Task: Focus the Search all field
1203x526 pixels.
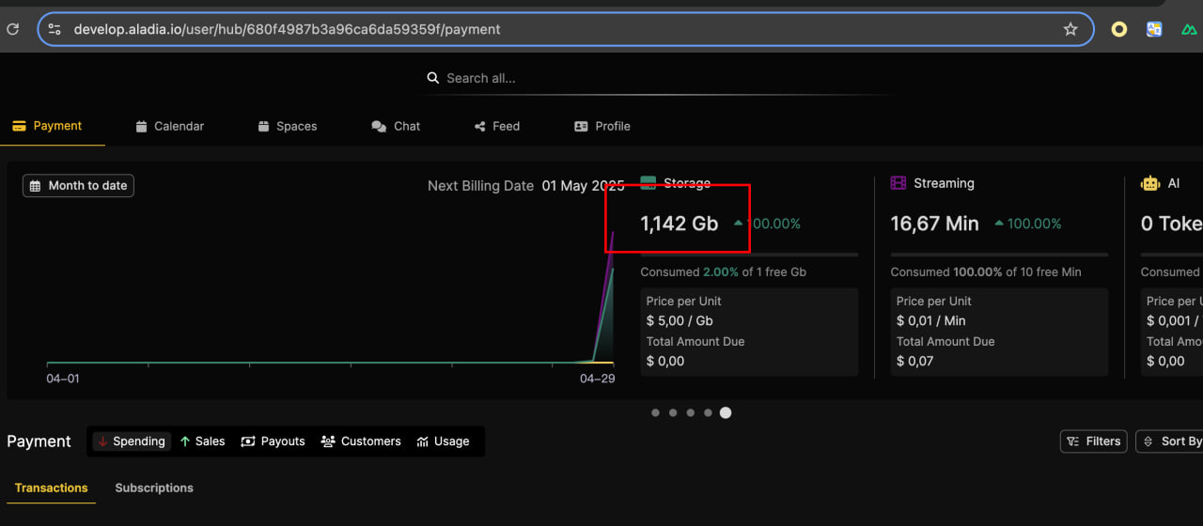Action: coord(658,78)
